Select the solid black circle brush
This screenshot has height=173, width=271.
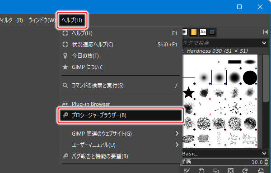tap(250, 77)
